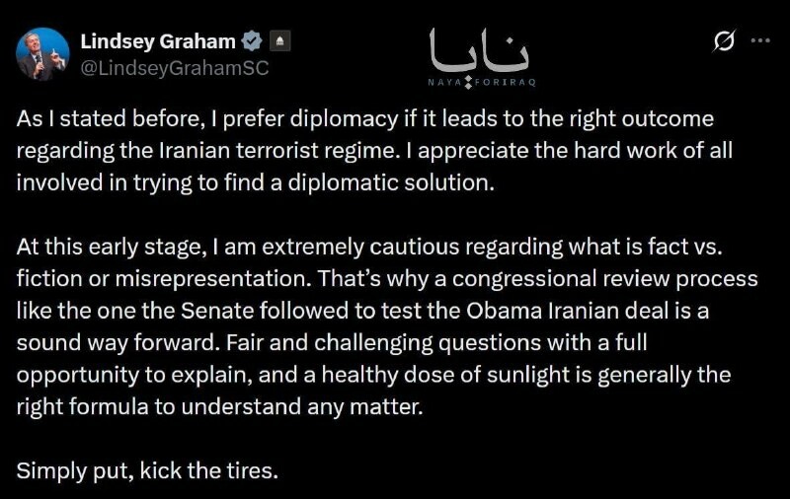Click the government affiliation badge icon
The image size is (790, 499).
tap(279, 41)
